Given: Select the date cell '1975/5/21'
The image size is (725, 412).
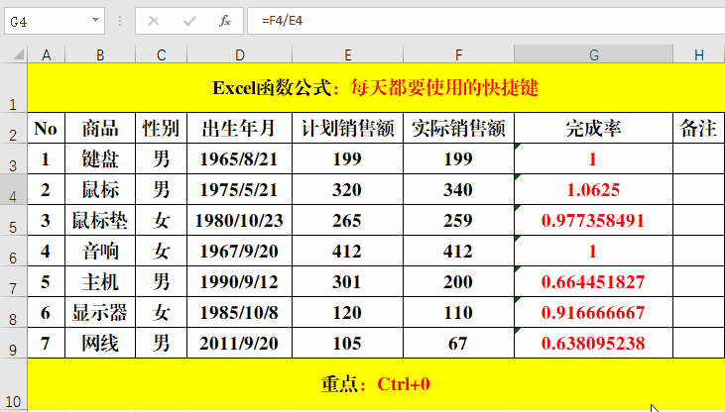Looking at the screenshot, I should pyautogui.click(x=239, y=189).
